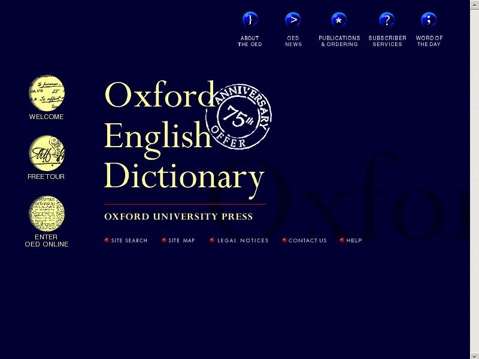This screenshot has height=359, width=479.
Task: Open the About the OED text link
Action: tap(250, 41)
